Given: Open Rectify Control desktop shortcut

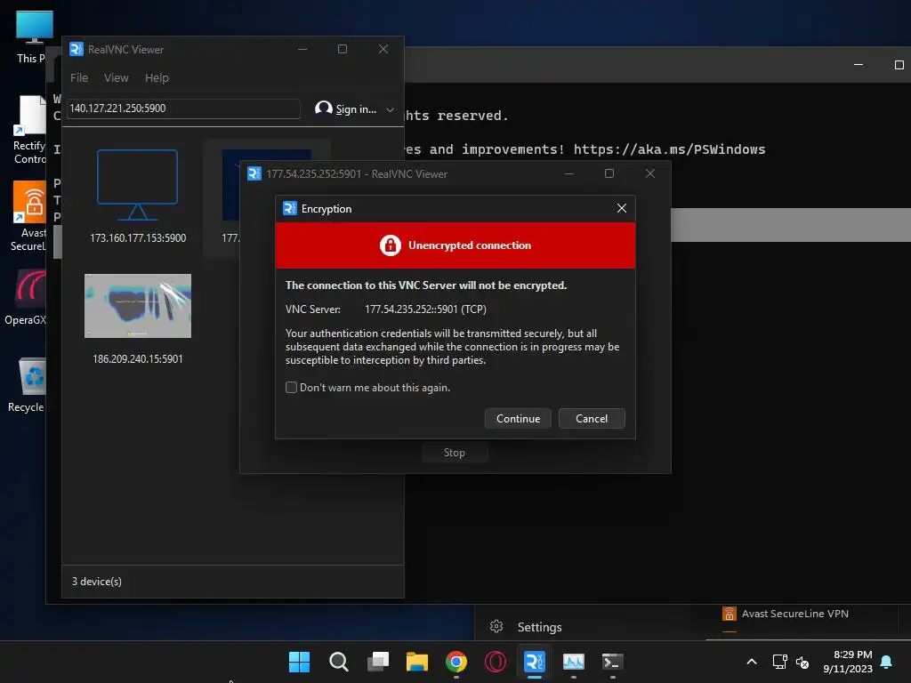Looking at the screenshot, I should point(30,131).
